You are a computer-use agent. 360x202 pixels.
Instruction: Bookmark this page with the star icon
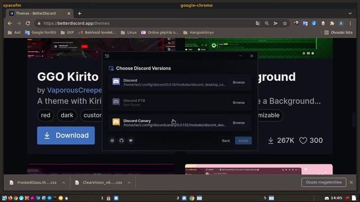[x=285, y=24]
